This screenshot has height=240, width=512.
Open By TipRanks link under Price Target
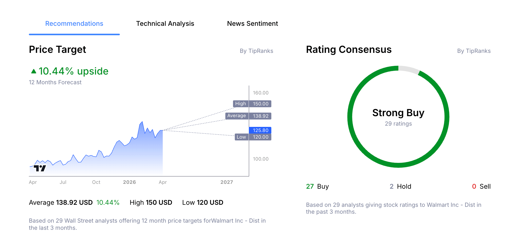(257, 51)
